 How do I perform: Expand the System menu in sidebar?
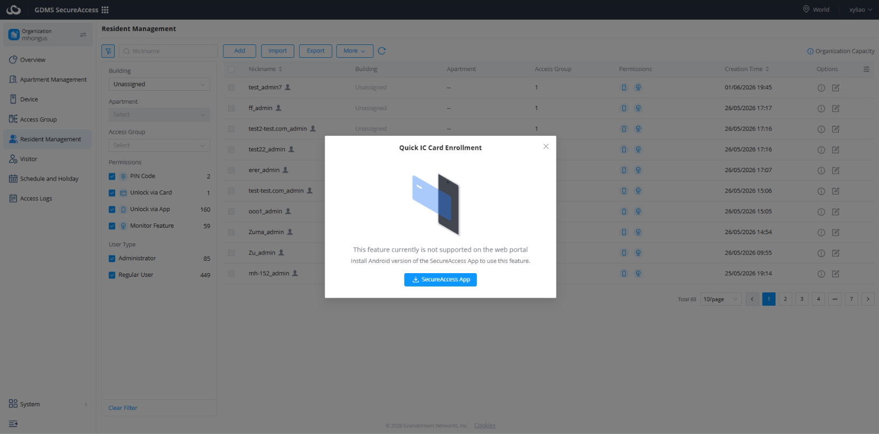pyautogui.click(x=48, y=404)
